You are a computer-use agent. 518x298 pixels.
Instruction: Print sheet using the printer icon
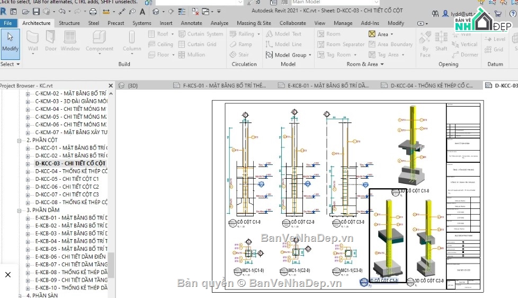tap(93, 12)
